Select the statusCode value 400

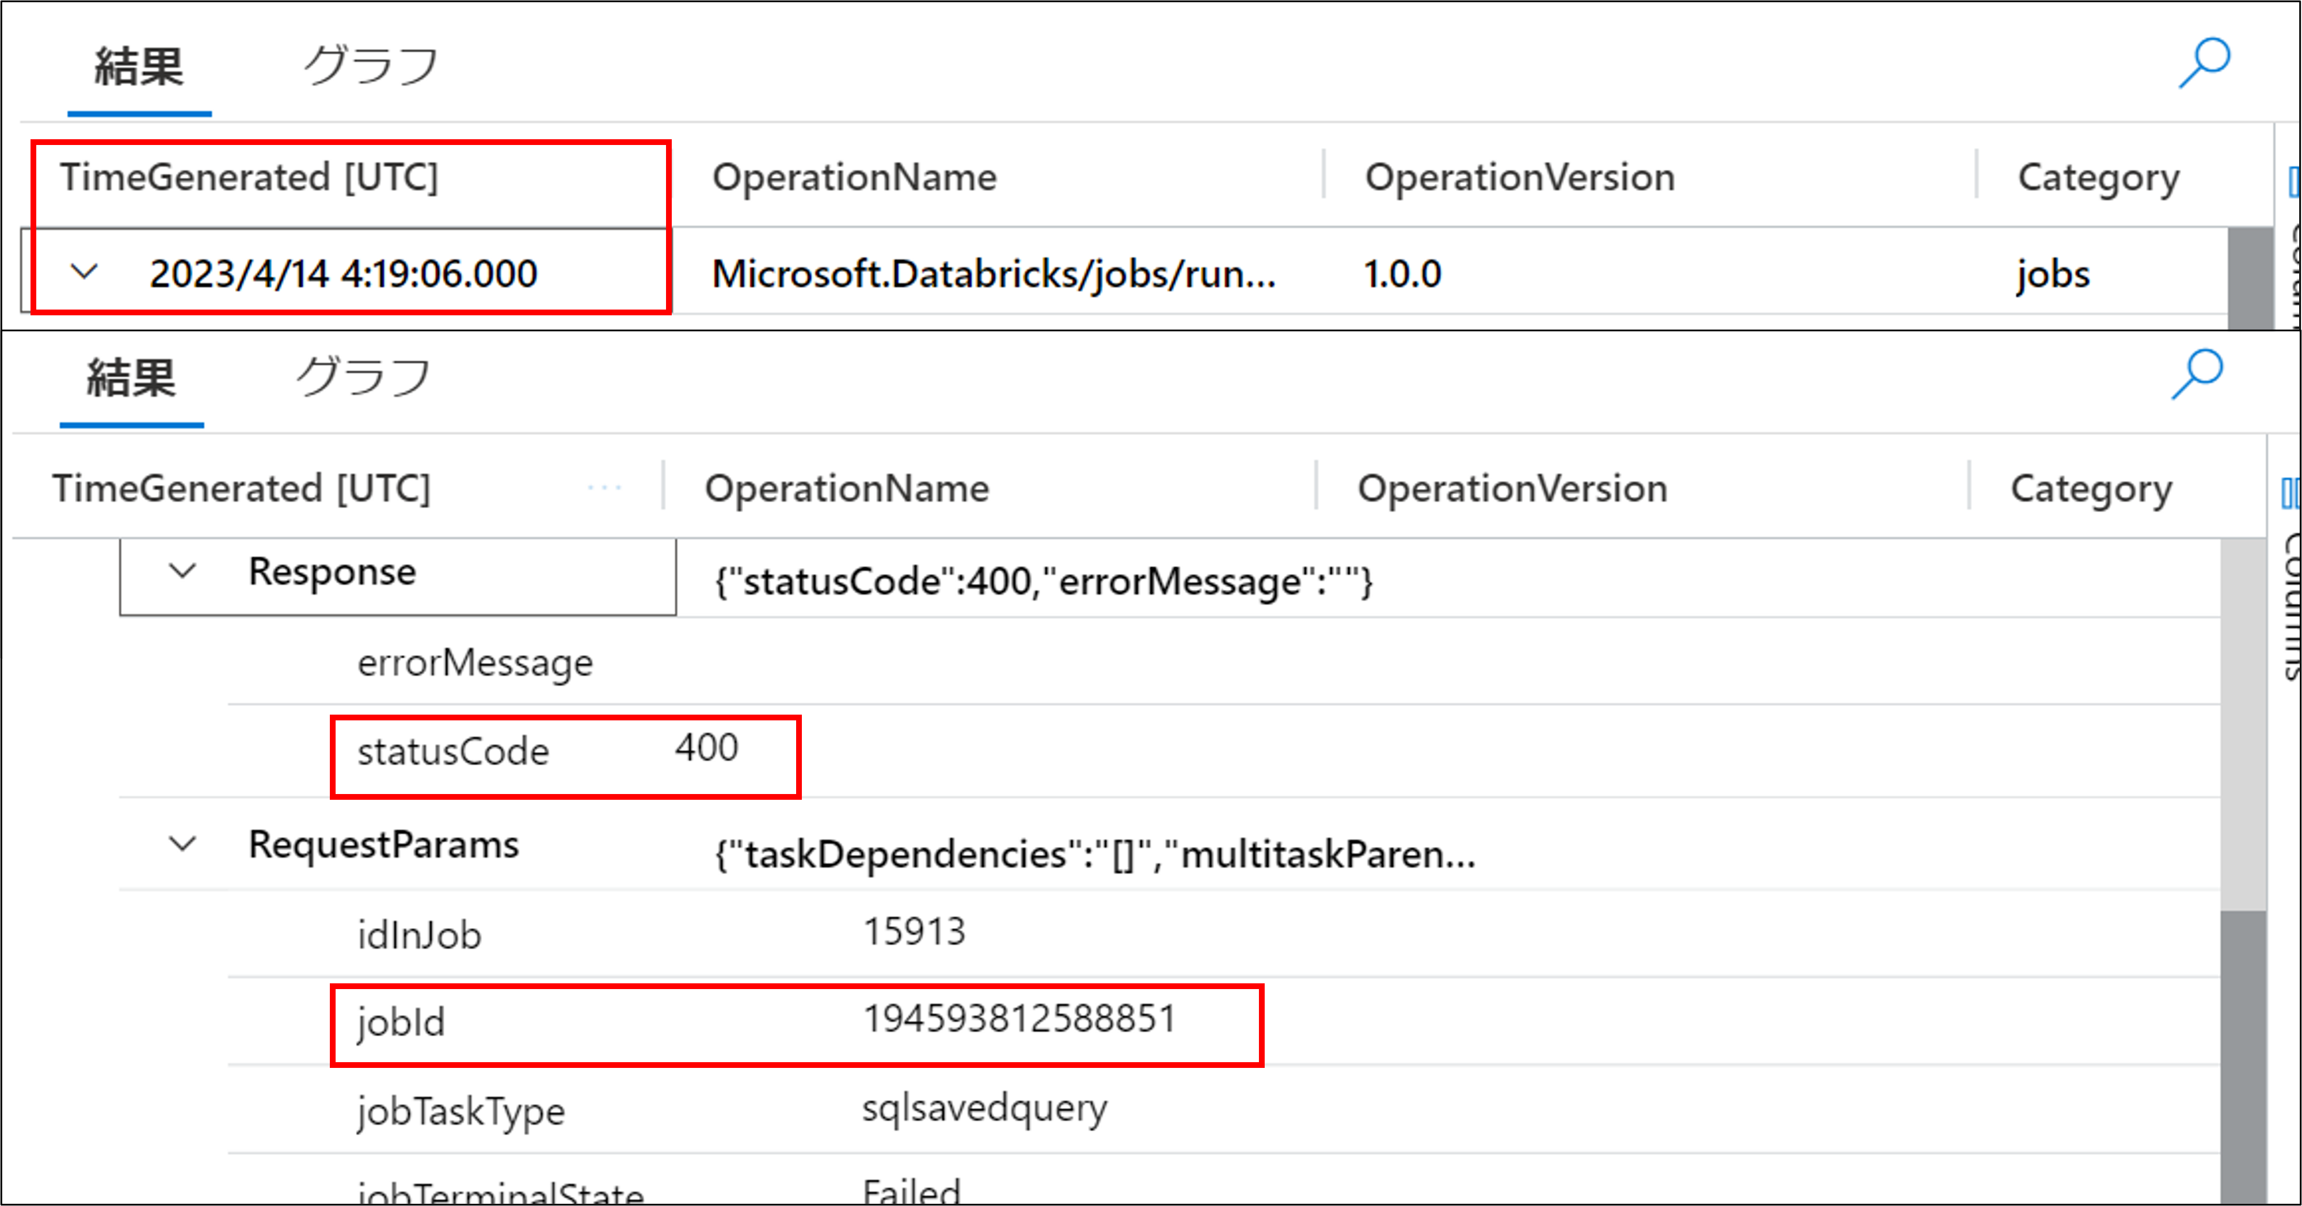[x=706, y=748]
